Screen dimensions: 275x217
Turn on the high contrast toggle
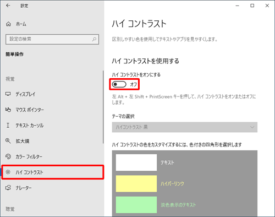[119, 84]
